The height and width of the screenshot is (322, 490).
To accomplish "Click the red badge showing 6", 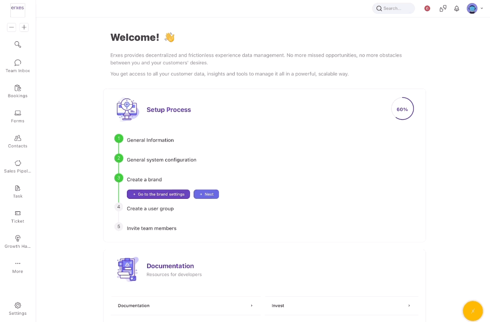I will (427, 9).
